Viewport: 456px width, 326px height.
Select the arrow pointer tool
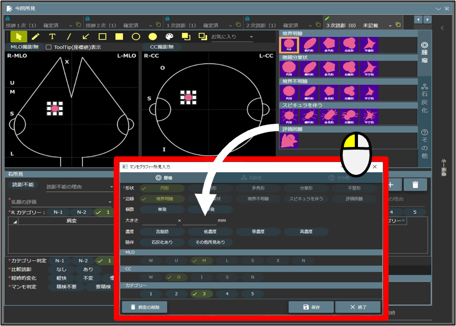click(x=19, y=37)
